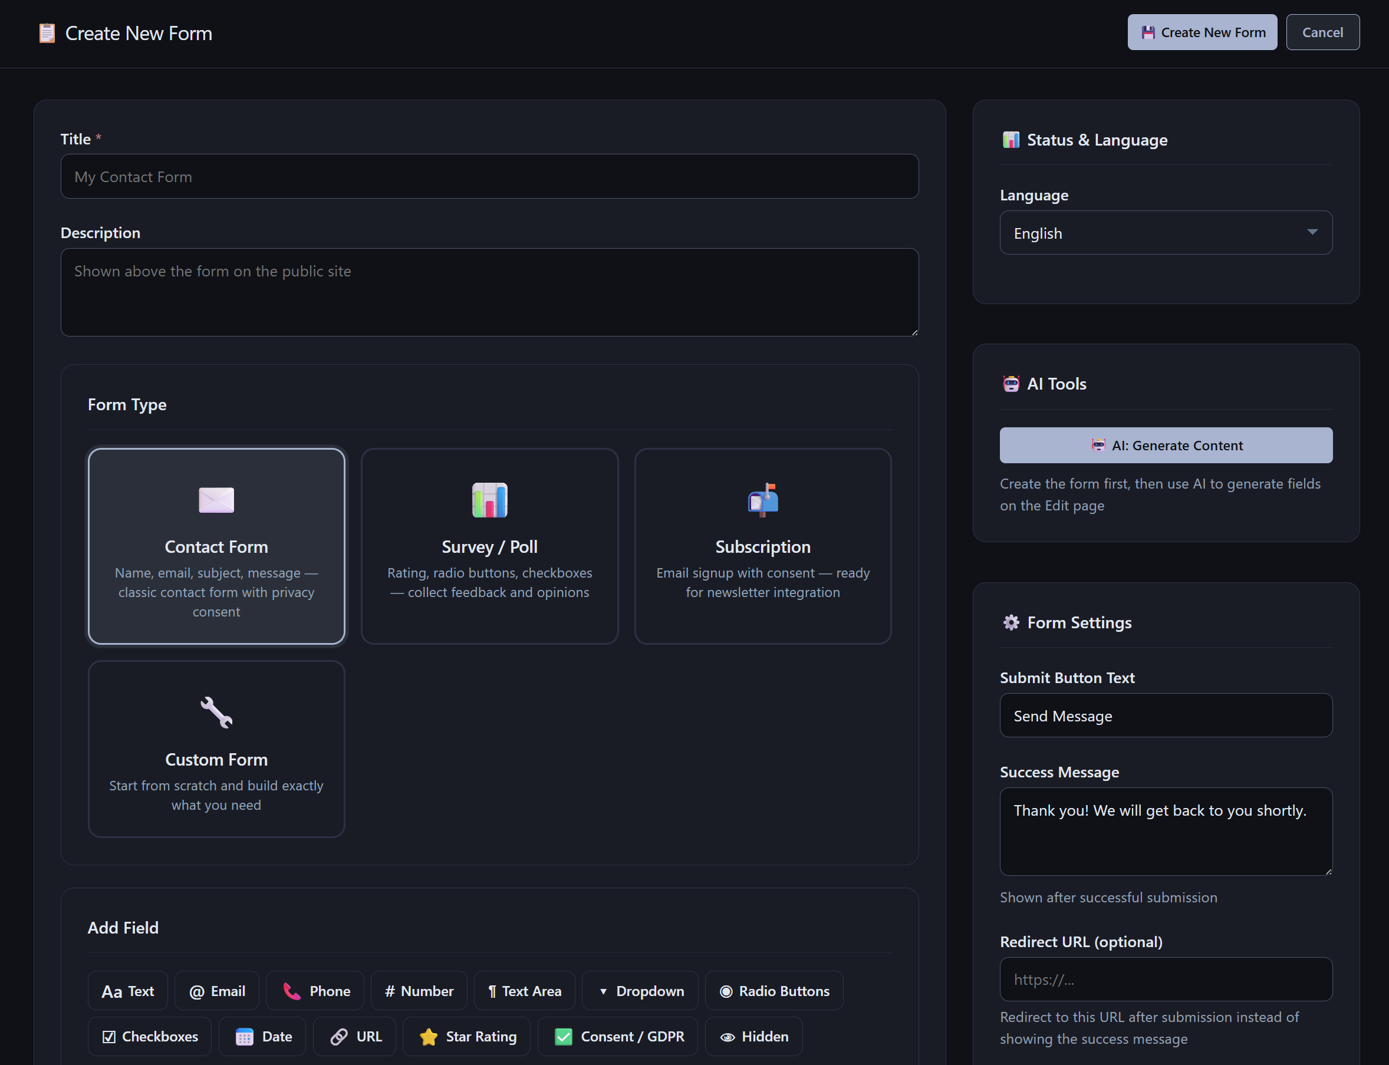Click the Create New Form save button
Screen dimensions: 1389x1065
click(1202, 32)
